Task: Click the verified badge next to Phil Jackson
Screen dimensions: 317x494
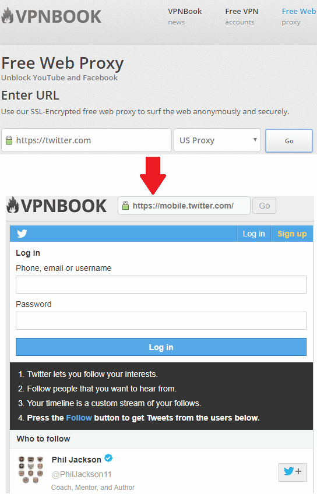Action: coord(108,458)
